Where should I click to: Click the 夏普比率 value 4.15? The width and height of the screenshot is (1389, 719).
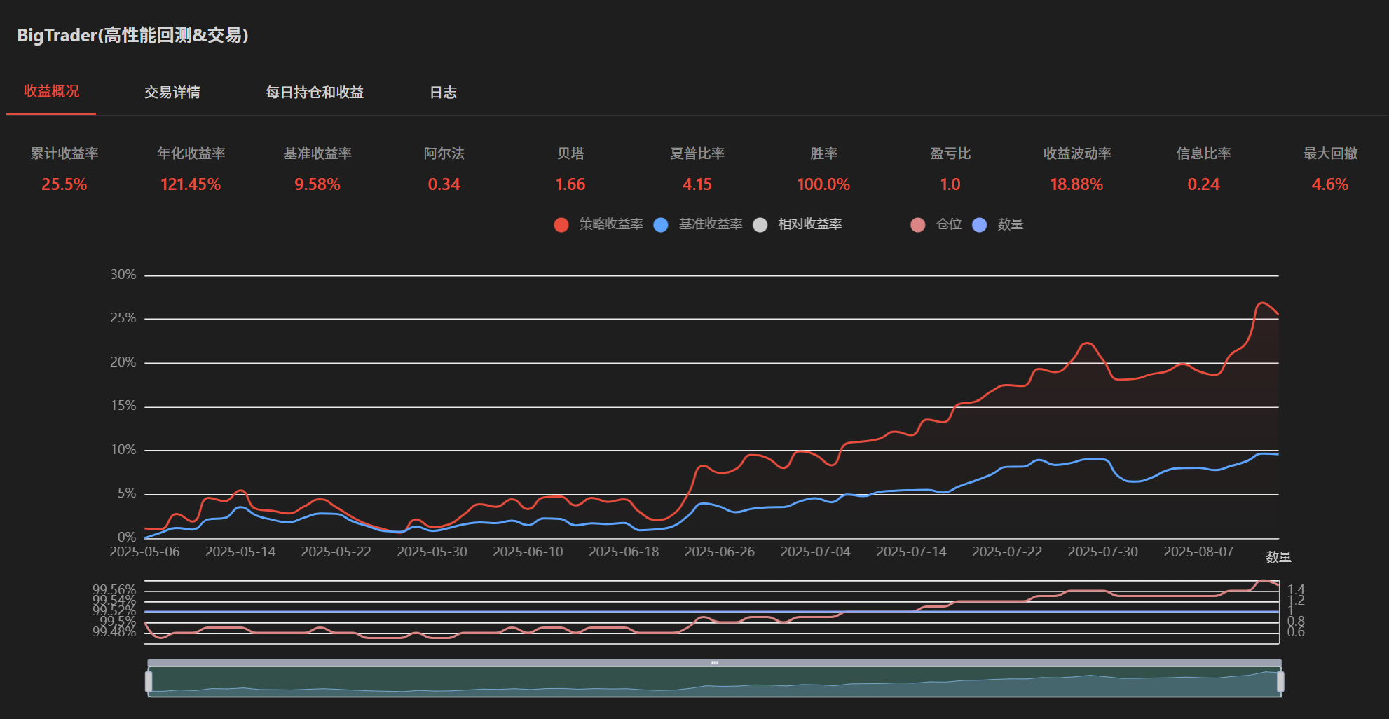[x=697, y=184]
